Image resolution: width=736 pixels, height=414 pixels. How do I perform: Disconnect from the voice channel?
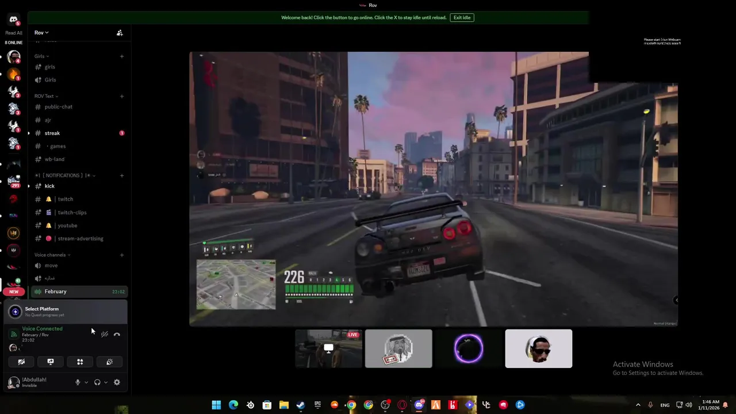coord(117,334)
